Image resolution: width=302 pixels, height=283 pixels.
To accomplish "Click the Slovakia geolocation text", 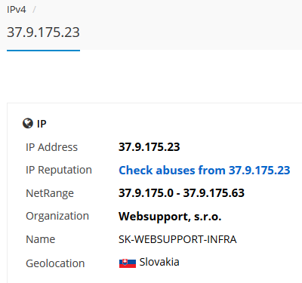I will (x=159, y=262).
